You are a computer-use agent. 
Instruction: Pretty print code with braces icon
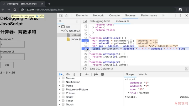tap(85, 68)
